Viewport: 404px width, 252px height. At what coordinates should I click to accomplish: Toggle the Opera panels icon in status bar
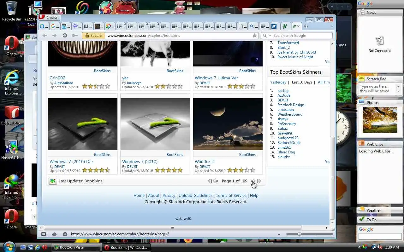pyautogui.click(x=44, y=234)
